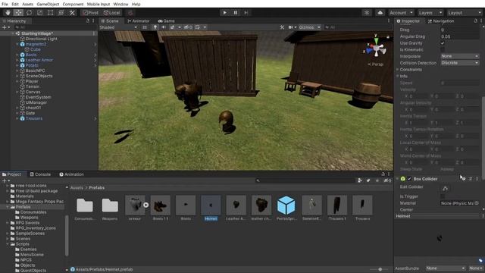485x273 pixels.
Task: Toggle Is Trigger checkbox
Action: click(x=443, y=196)
